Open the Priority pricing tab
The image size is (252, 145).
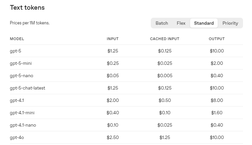coord(230,23)
